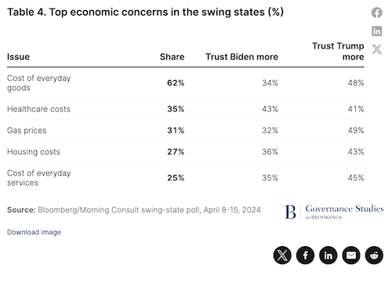This screenshot has width=392, height=283.
Task: Click the gray Facebook share icon beside the table
Action: pos(376,13)
